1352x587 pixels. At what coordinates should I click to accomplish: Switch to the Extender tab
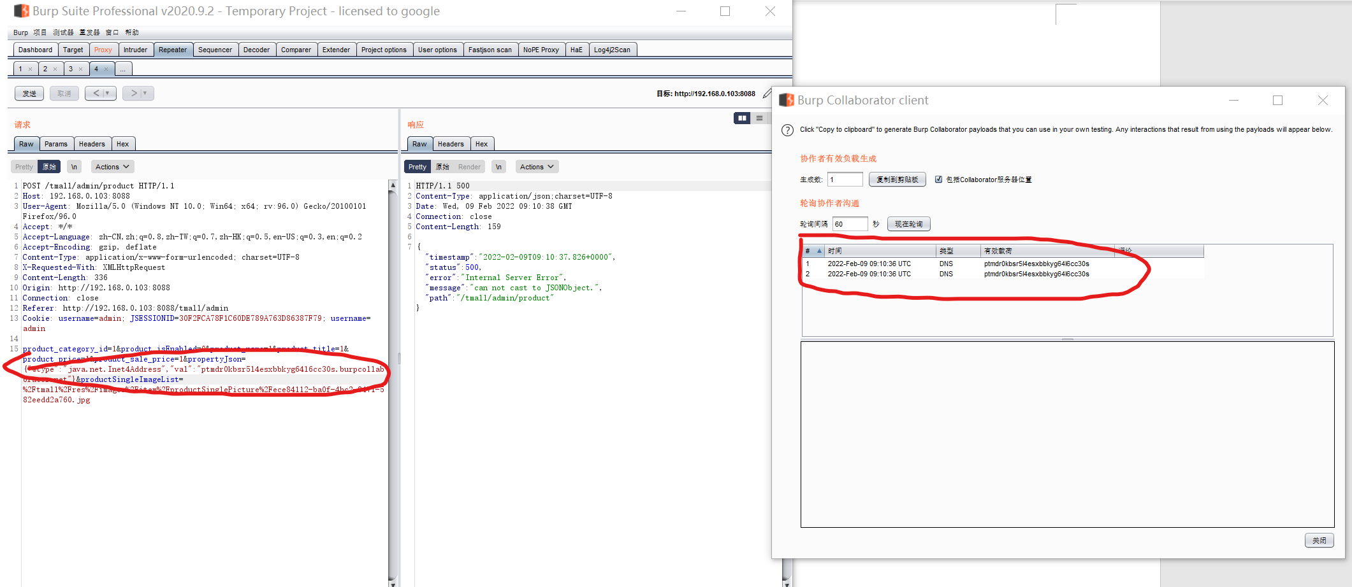[x=336, y=50]
